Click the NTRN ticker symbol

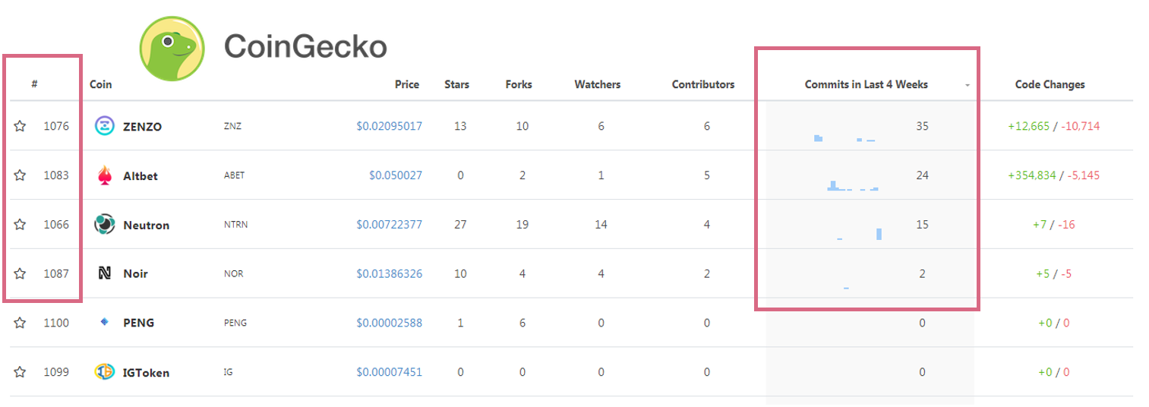pos(235,226)
